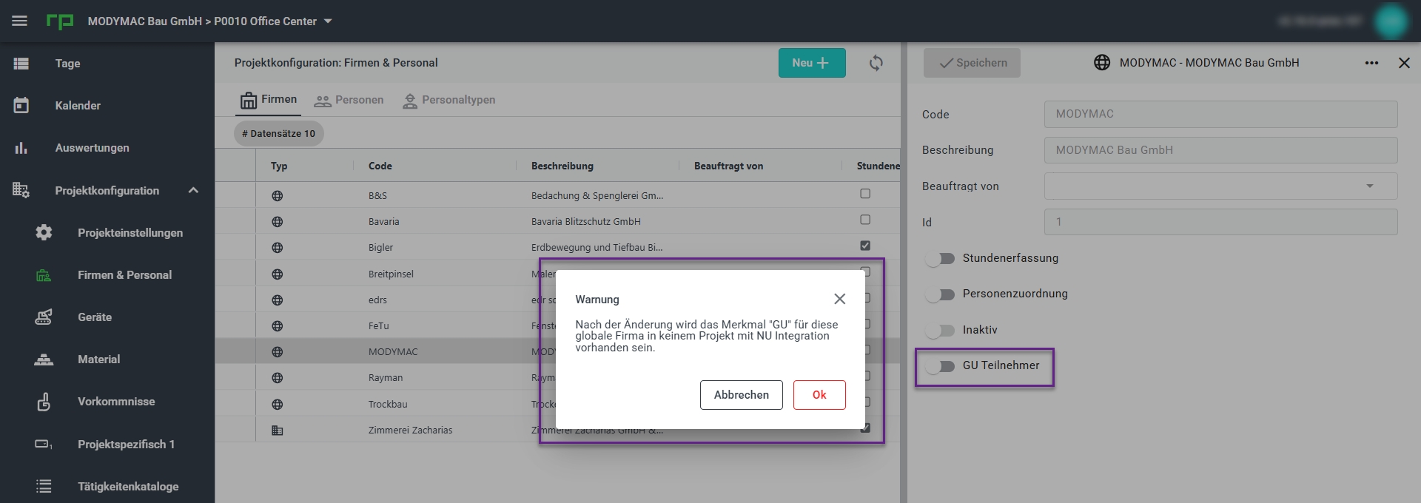Toggle the Stundenerfassung switch
Viewport: 1421px width, 503px height.
941,258
